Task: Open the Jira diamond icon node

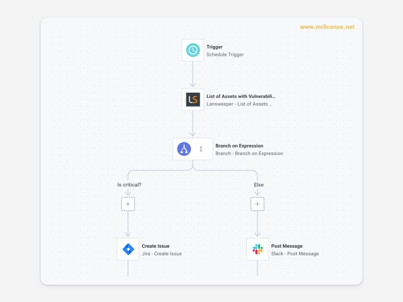Action: point(128,249)
